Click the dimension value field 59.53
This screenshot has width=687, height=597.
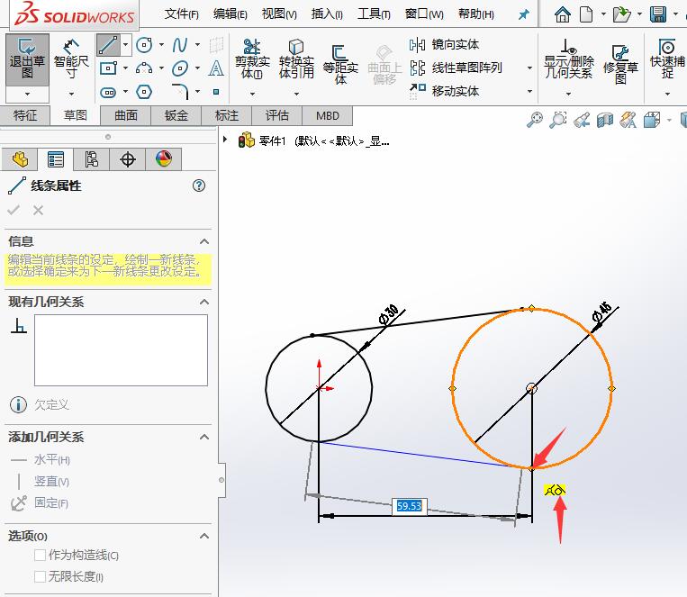pos(409,506)
